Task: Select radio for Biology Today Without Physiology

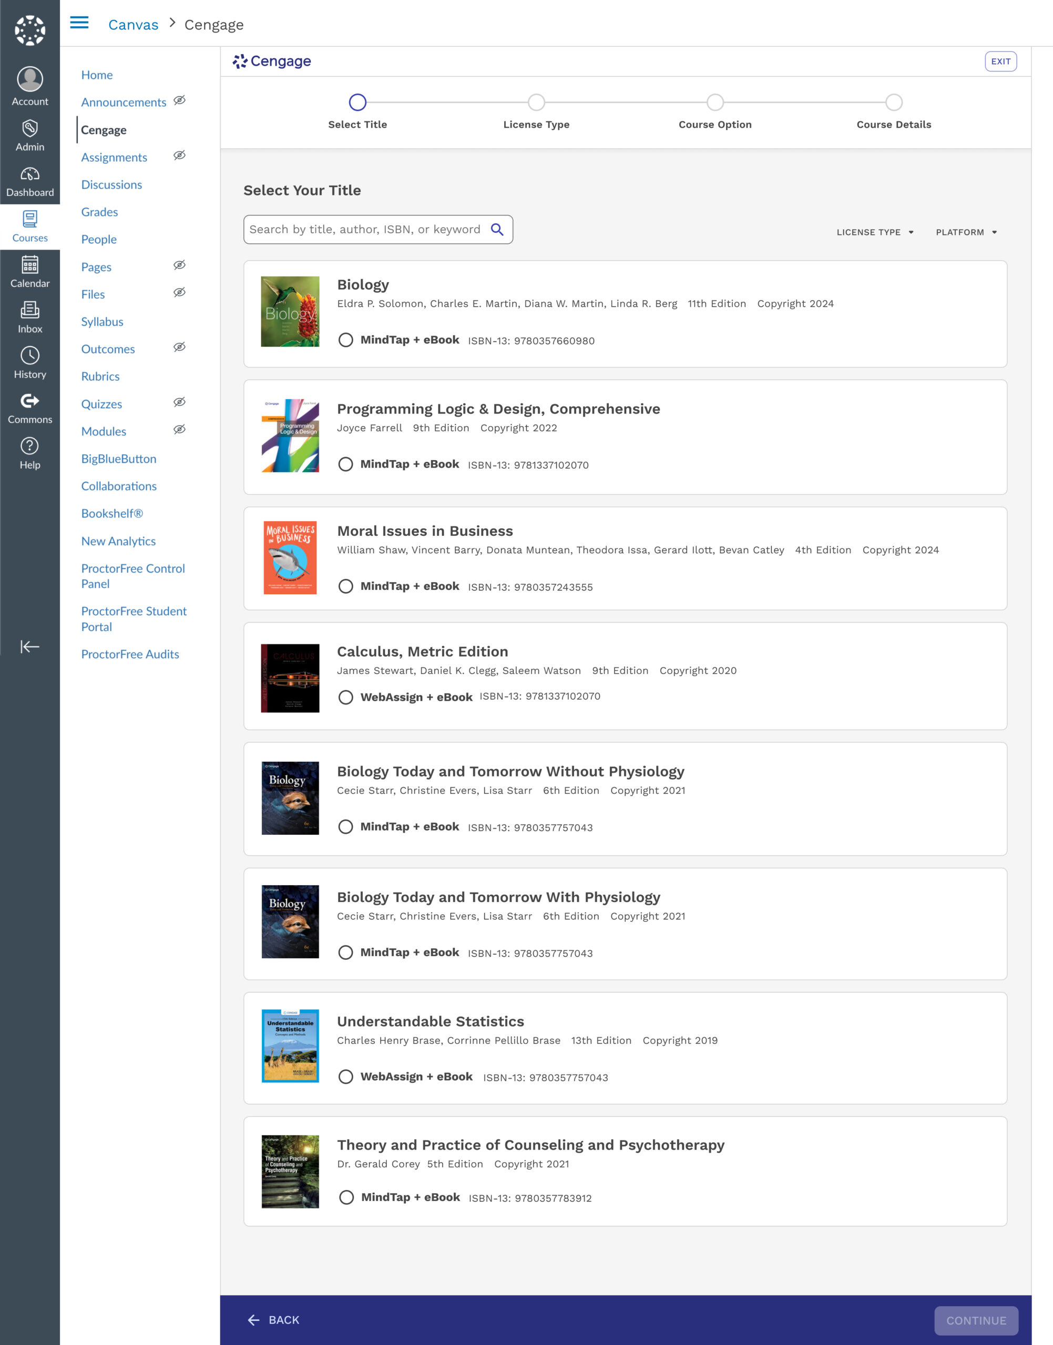Action: click(x=346, y=827)
